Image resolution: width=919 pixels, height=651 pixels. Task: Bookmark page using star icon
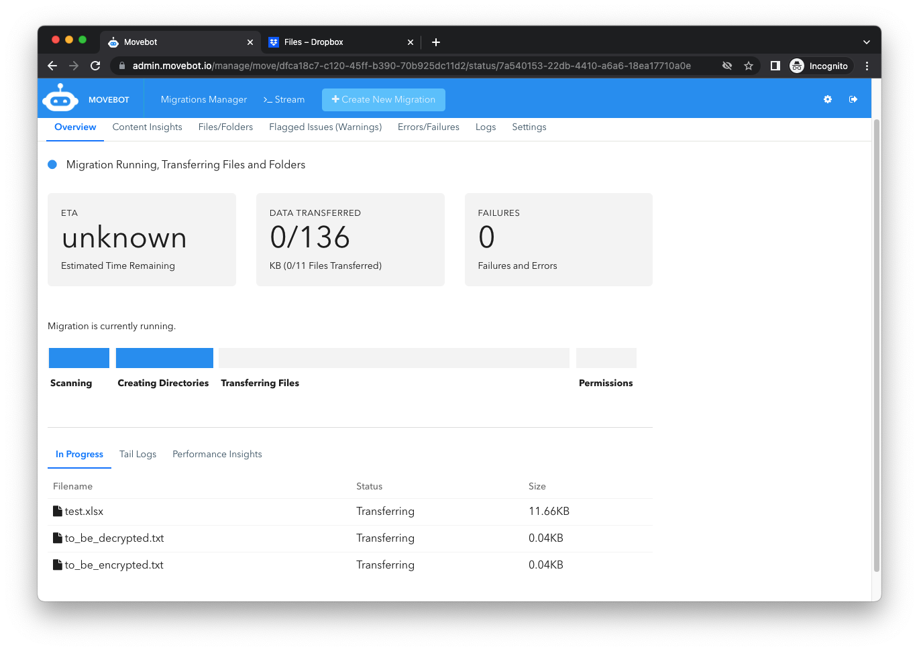point(749,66)
